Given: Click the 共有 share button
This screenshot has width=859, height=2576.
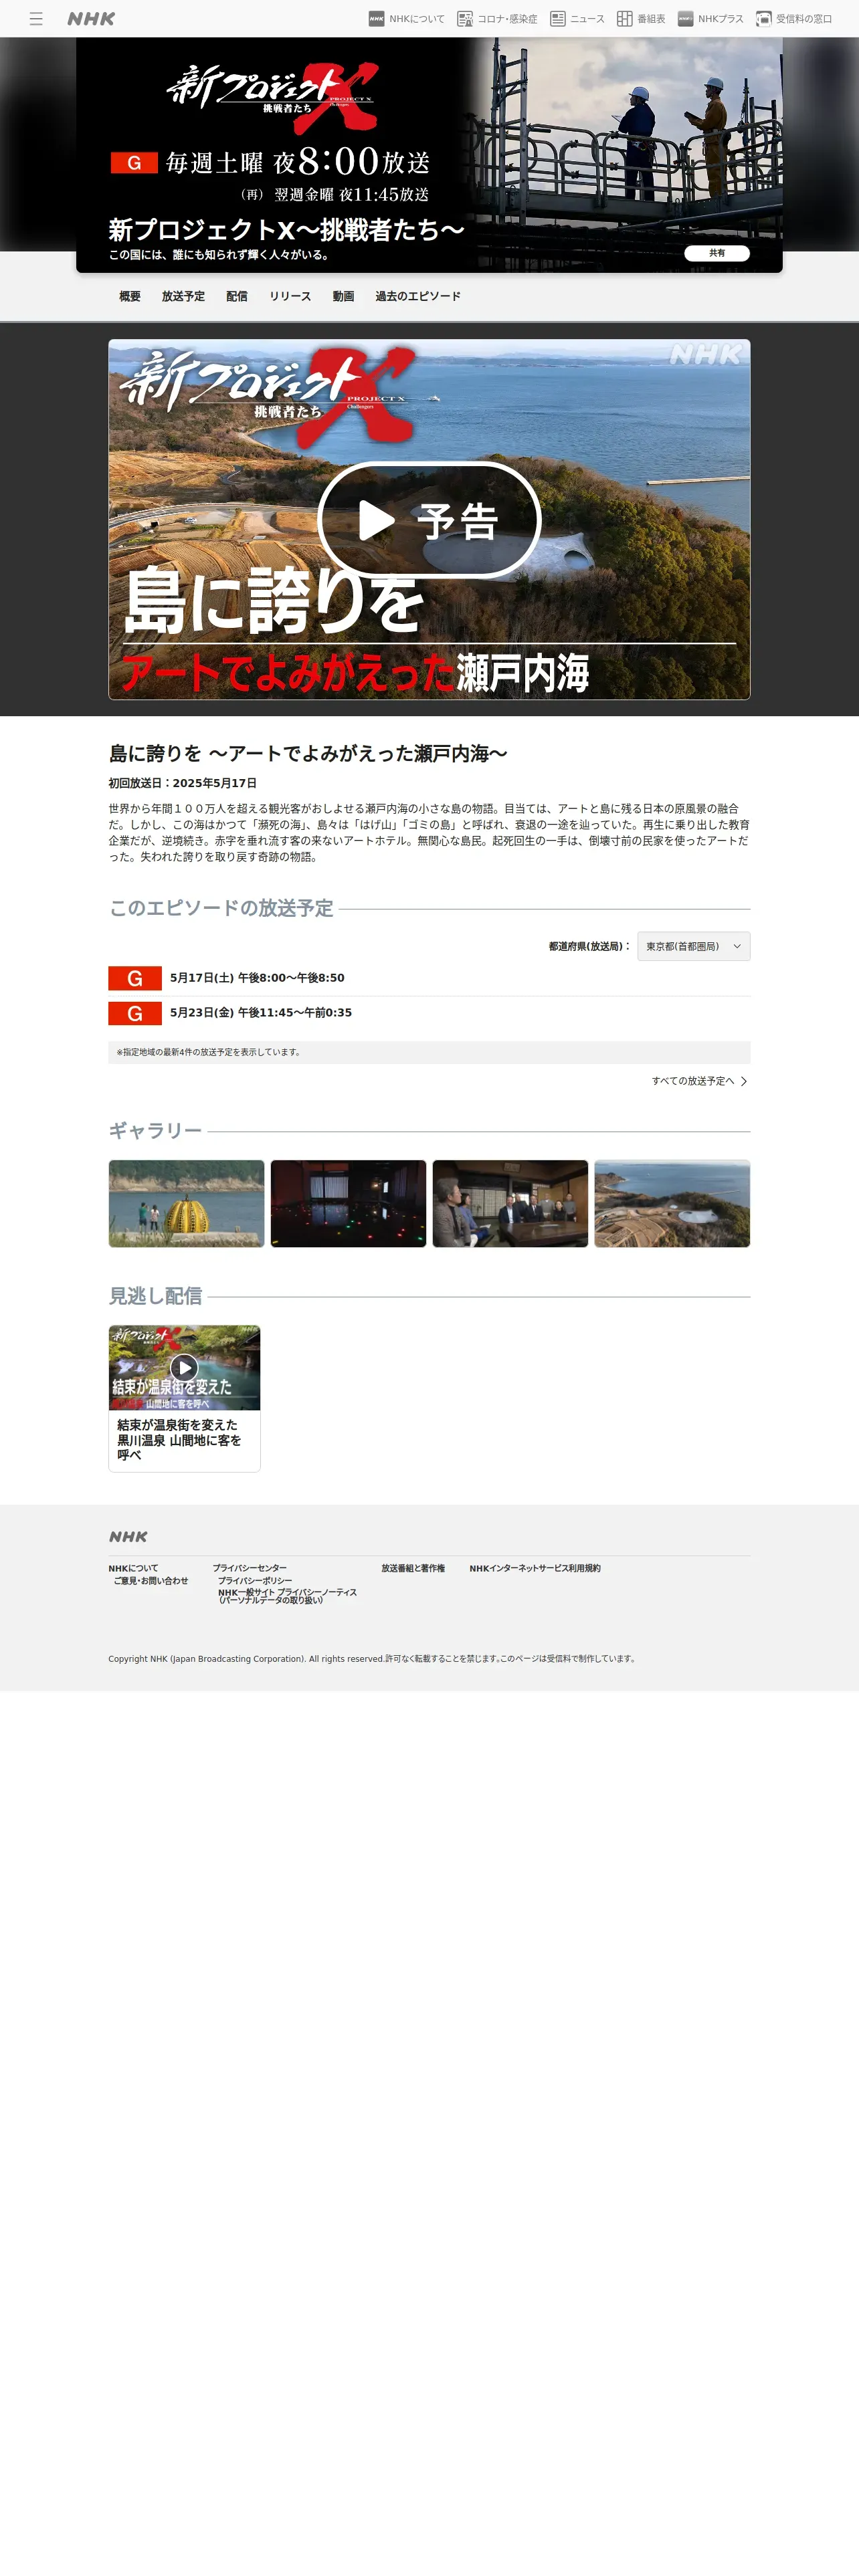Looking at the screenshot, I should [x=717, y=253].
